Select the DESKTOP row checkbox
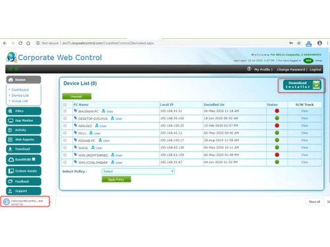The height and width of the screenshot is (247, 330). click(x=65, y=119)
